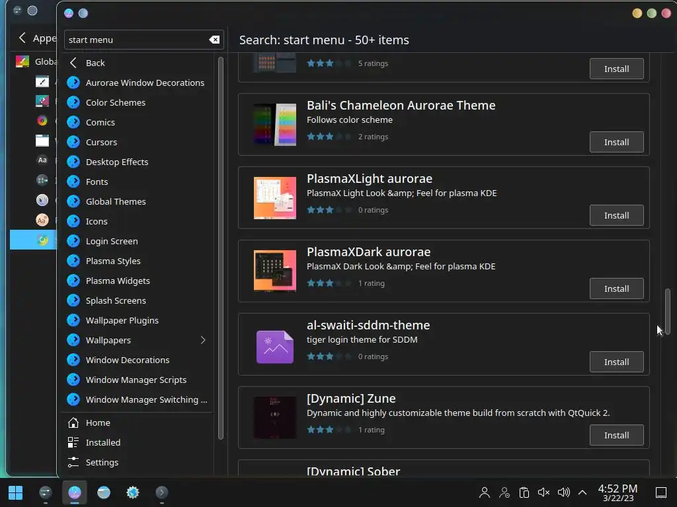Click the Wallpapers category icon
Image resolution: width=677 pixels, height=507 pixels.
(x=73, y=341)
